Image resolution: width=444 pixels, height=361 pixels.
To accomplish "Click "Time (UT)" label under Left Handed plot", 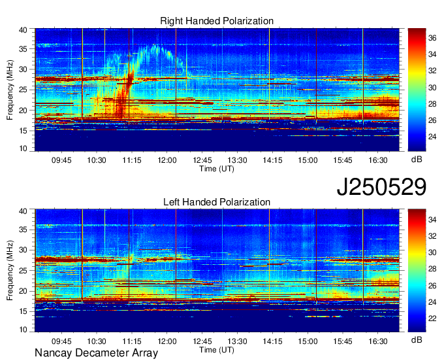I will tap(217, 350).
